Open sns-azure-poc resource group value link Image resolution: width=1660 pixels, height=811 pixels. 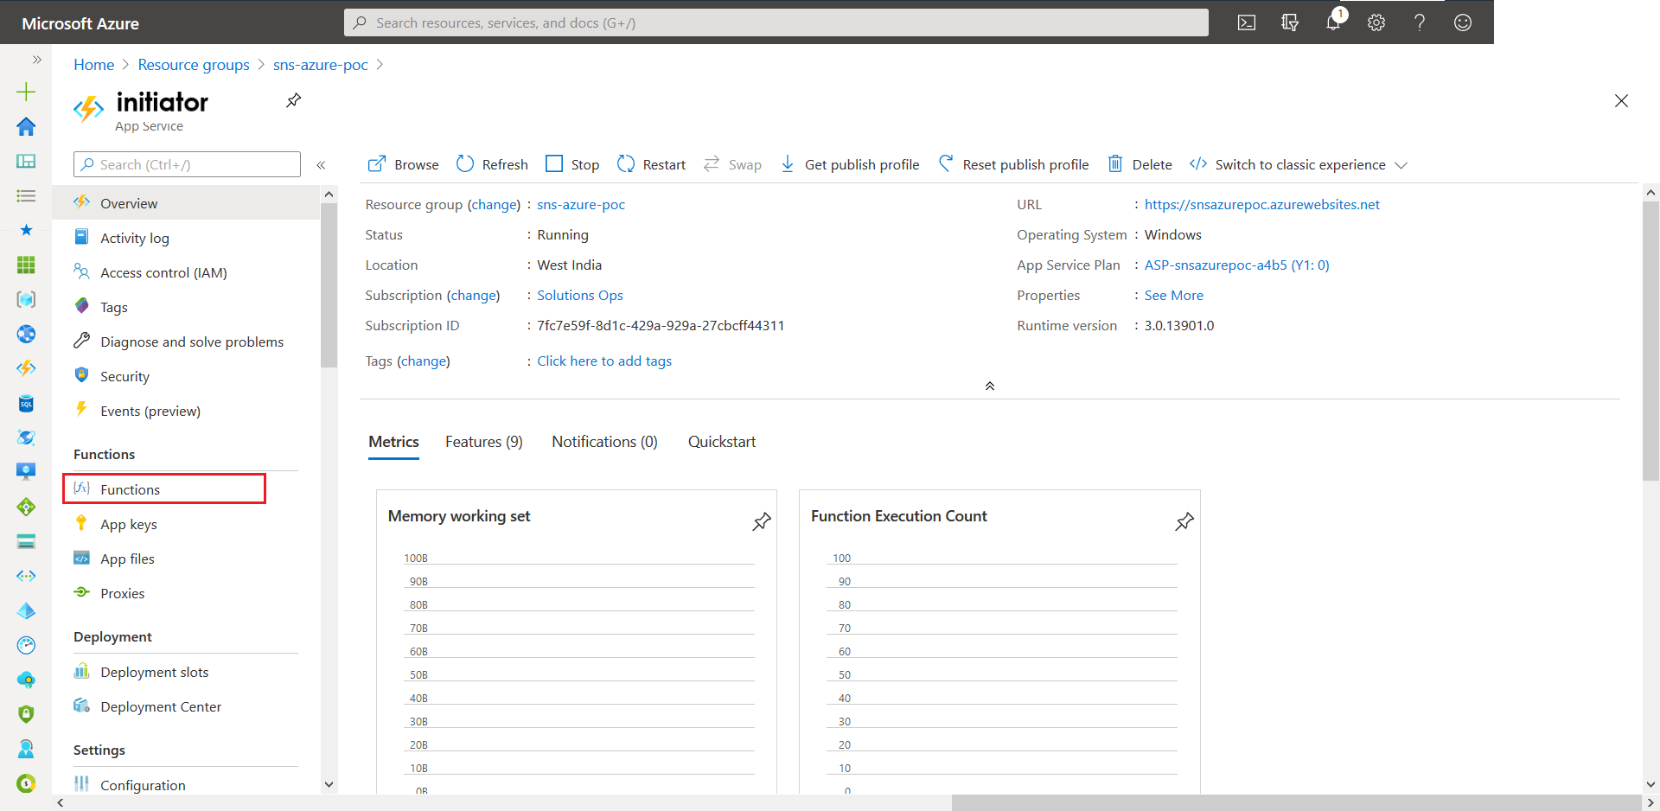click(x=581, y=205)
